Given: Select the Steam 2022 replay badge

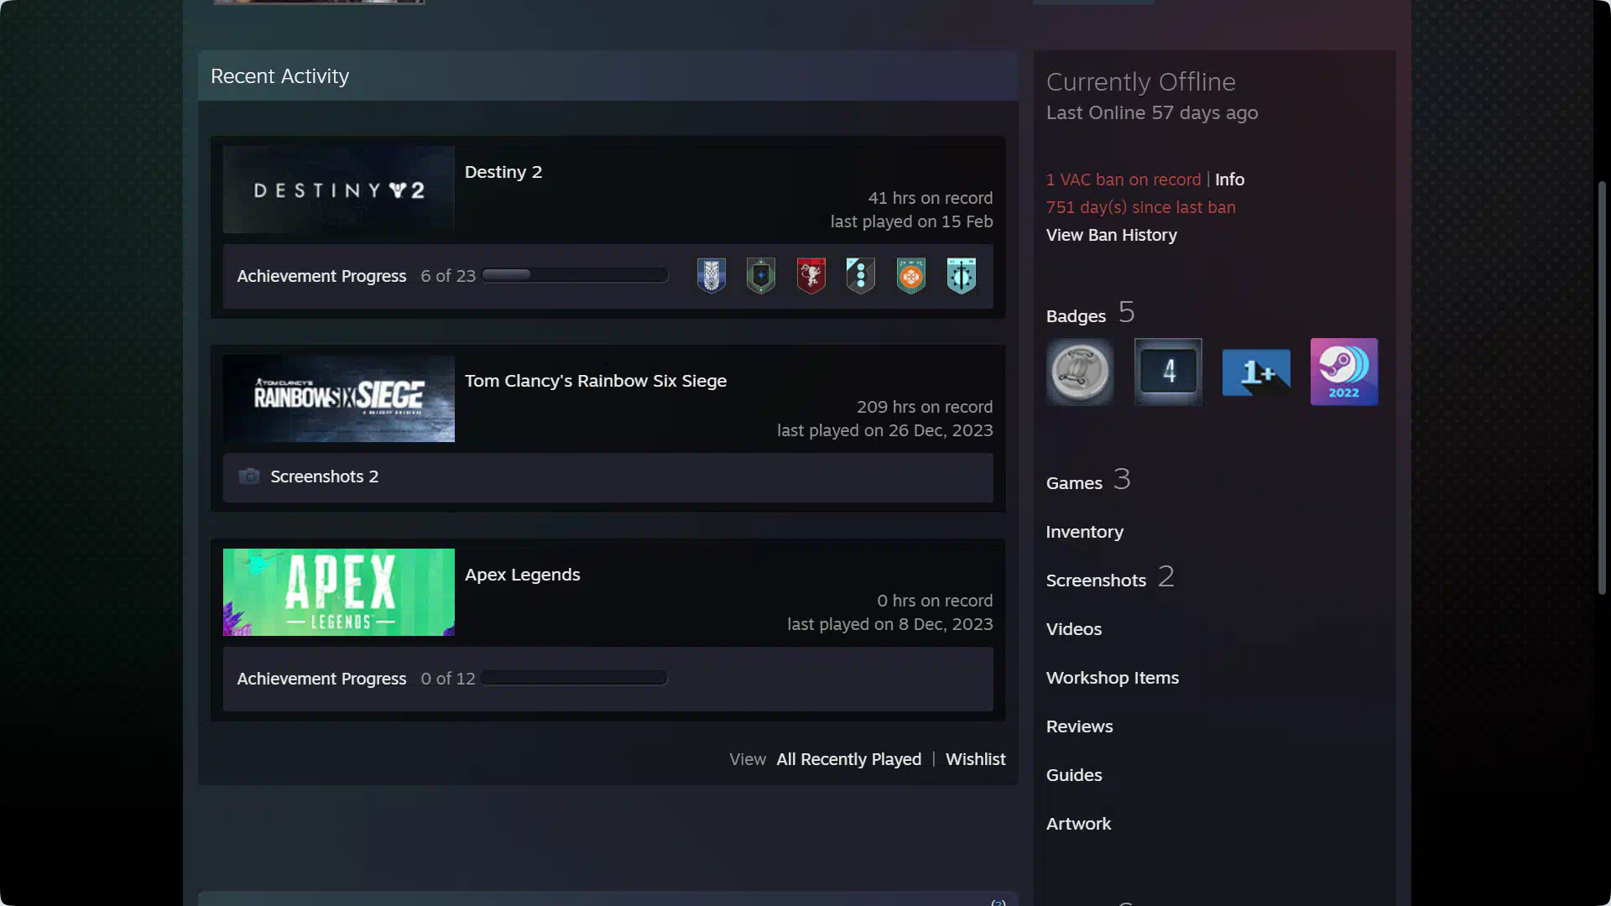Looking at the screenshot, I should click(1344, 372).
